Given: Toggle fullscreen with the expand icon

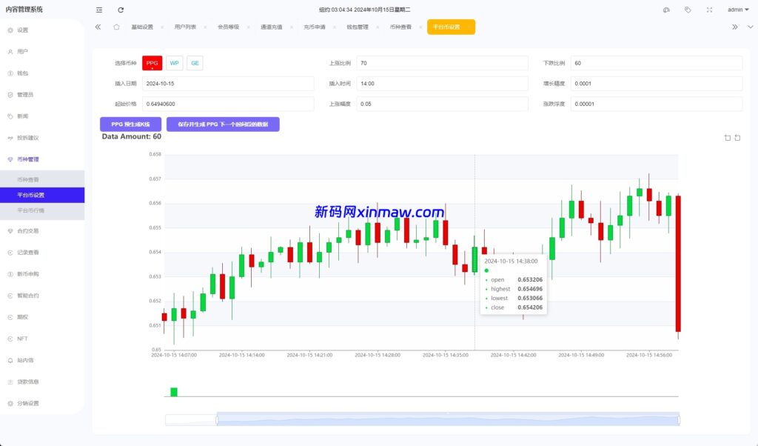Looking at the screenshot, I should [709, 10].
